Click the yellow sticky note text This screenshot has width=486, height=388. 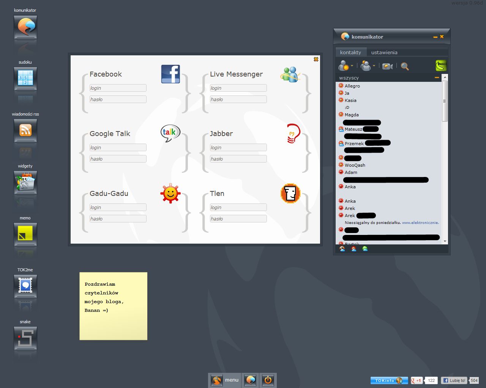pyautogui.click(x=104, y=297)
